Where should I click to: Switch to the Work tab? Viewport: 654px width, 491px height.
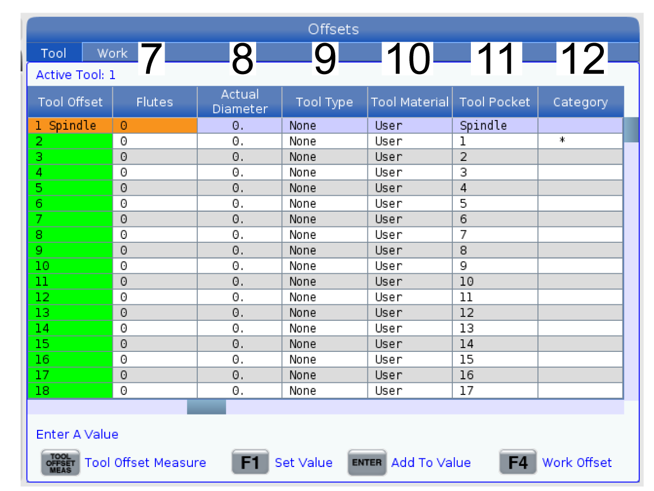[112, 53]
